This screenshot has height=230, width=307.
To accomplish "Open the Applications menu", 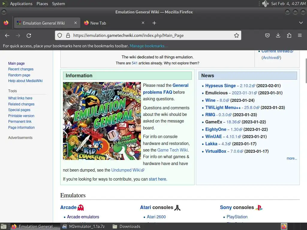I will (21, 4).
